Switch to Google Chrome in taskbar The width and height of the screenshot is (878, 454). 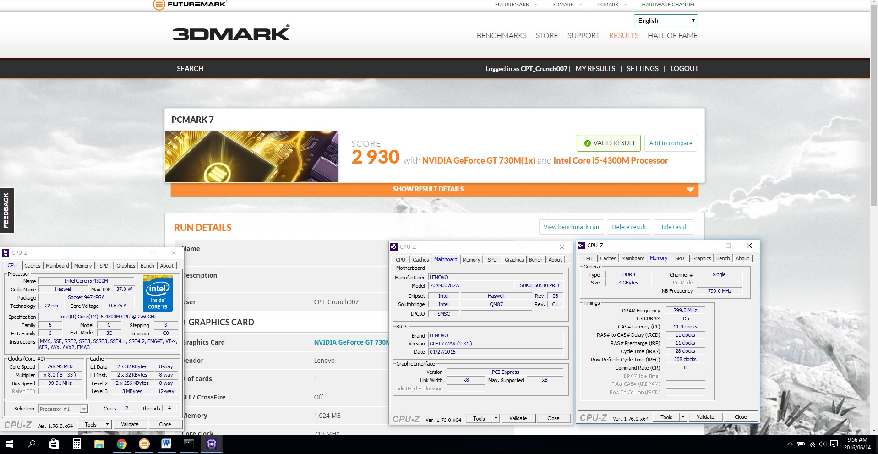121,444
